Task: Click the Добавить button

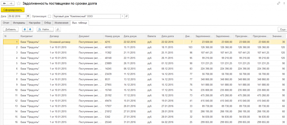Action: click(11, 29)
